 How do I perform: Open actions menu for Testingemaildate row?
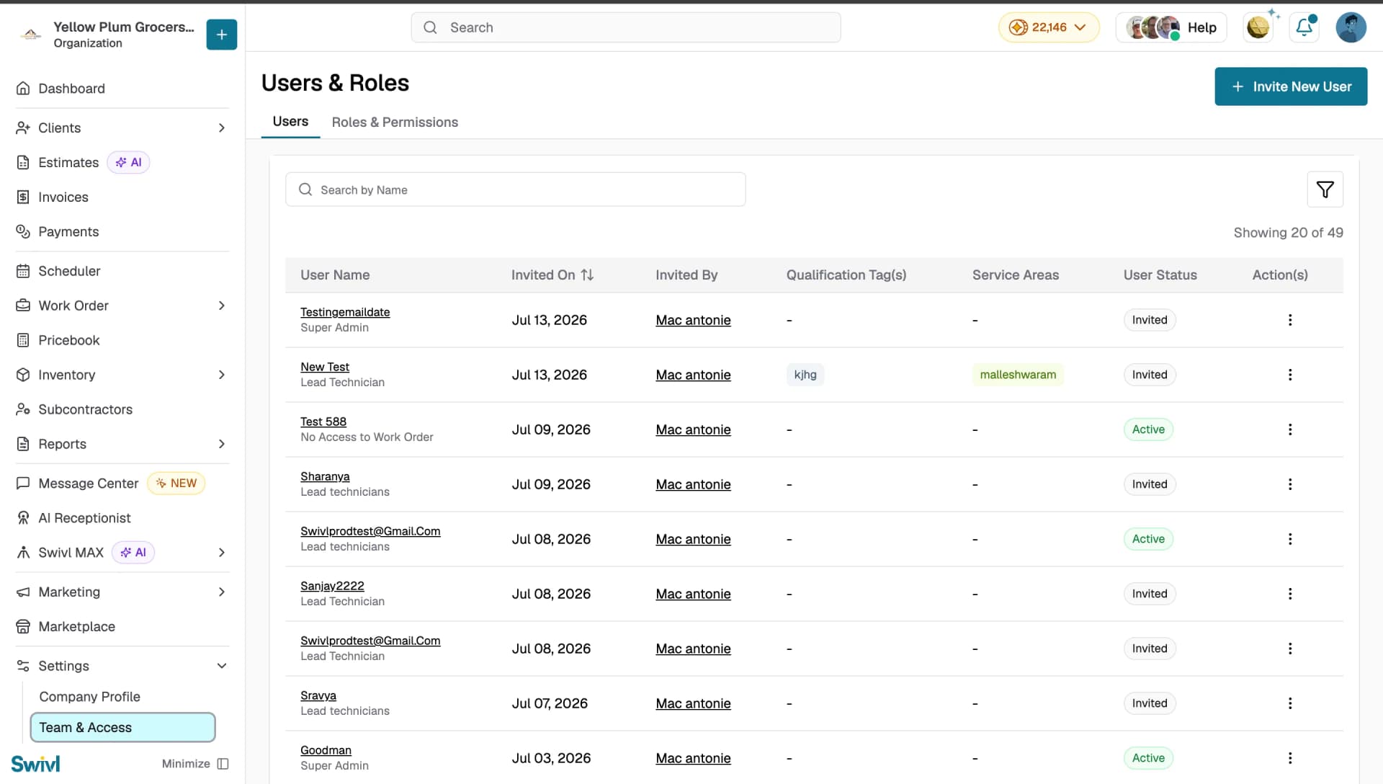pos(1290,320)
